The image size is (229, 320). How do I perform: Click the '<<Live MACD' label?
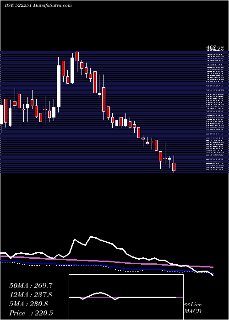(x=193, y=308)
